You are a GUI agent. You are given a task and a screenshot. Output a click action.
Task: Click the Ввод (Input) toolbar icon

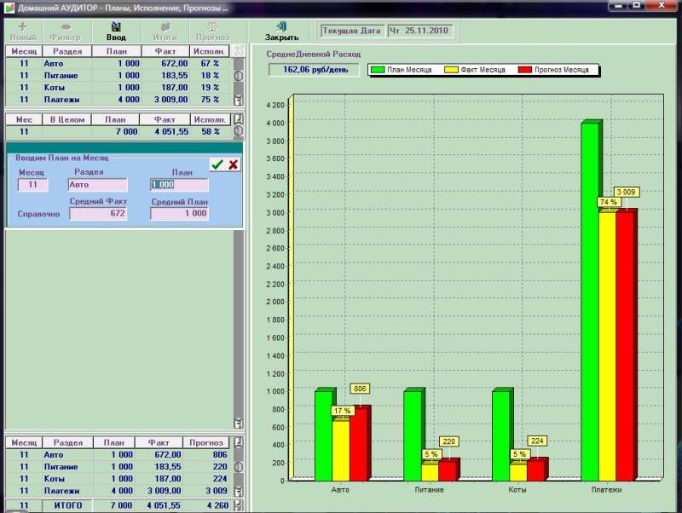[116, 32]
